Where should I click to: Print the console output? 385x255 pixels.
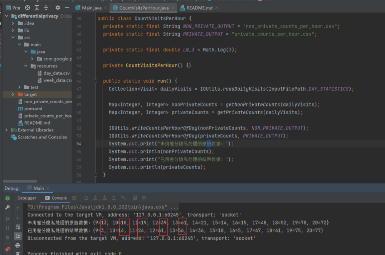click(18, 245)
